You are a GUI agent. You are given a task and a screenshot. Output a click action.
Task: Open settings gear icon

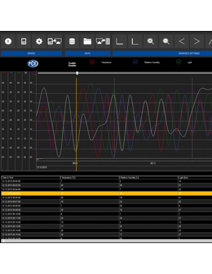(x=39, y=41)
